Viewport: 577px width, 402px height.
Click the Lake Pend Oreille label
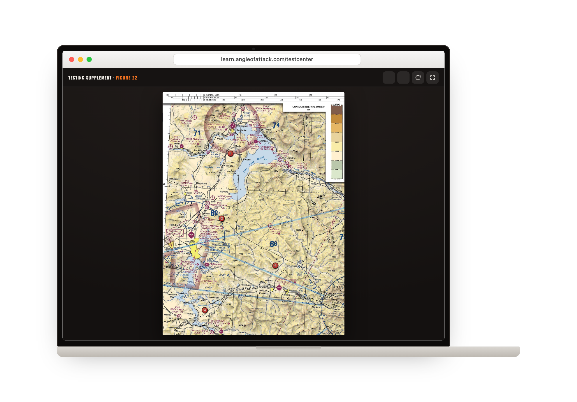(253, 164)
